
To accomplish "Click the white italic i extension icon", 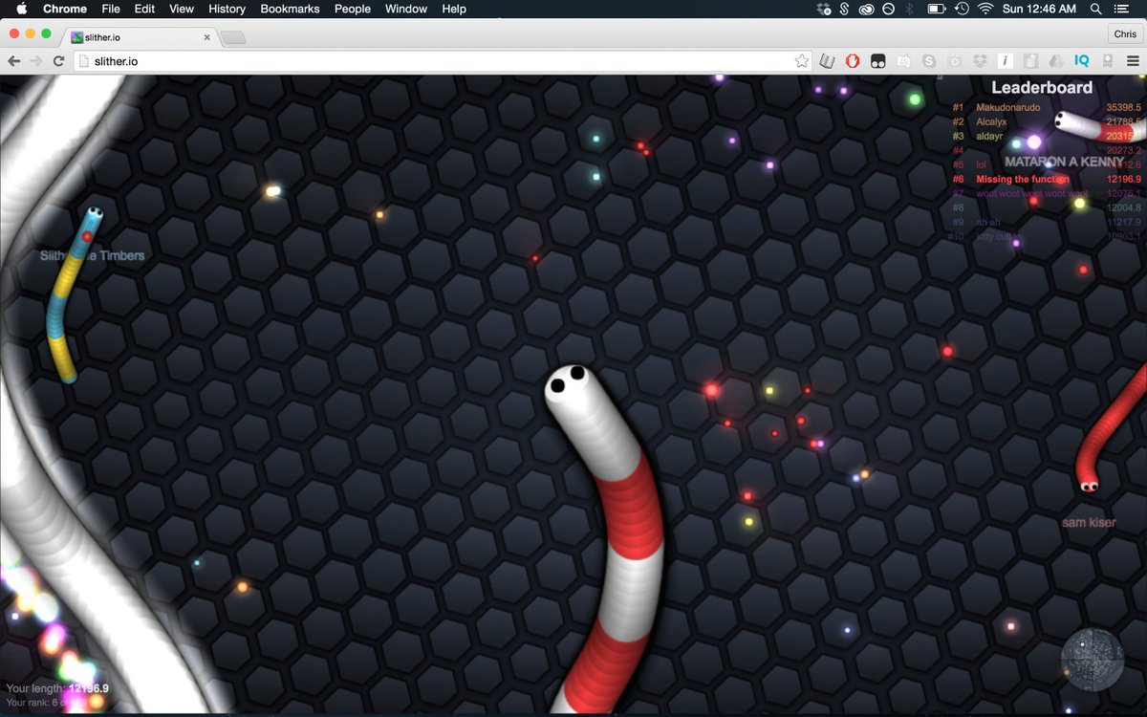I will (x=1005, y=60).
